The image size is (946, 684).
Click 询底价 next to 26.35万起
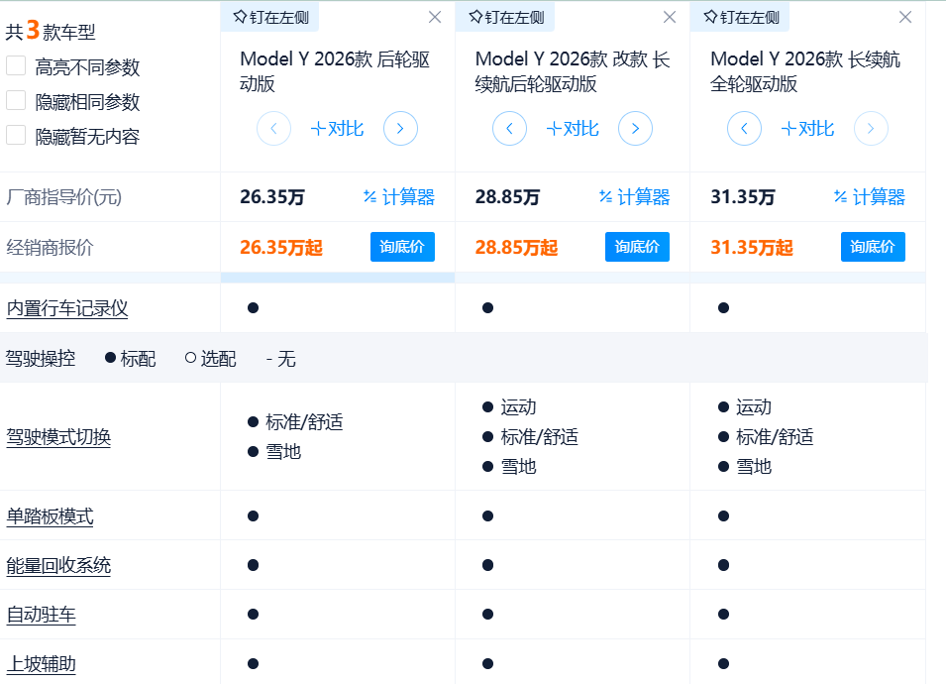tap(402, 247)
